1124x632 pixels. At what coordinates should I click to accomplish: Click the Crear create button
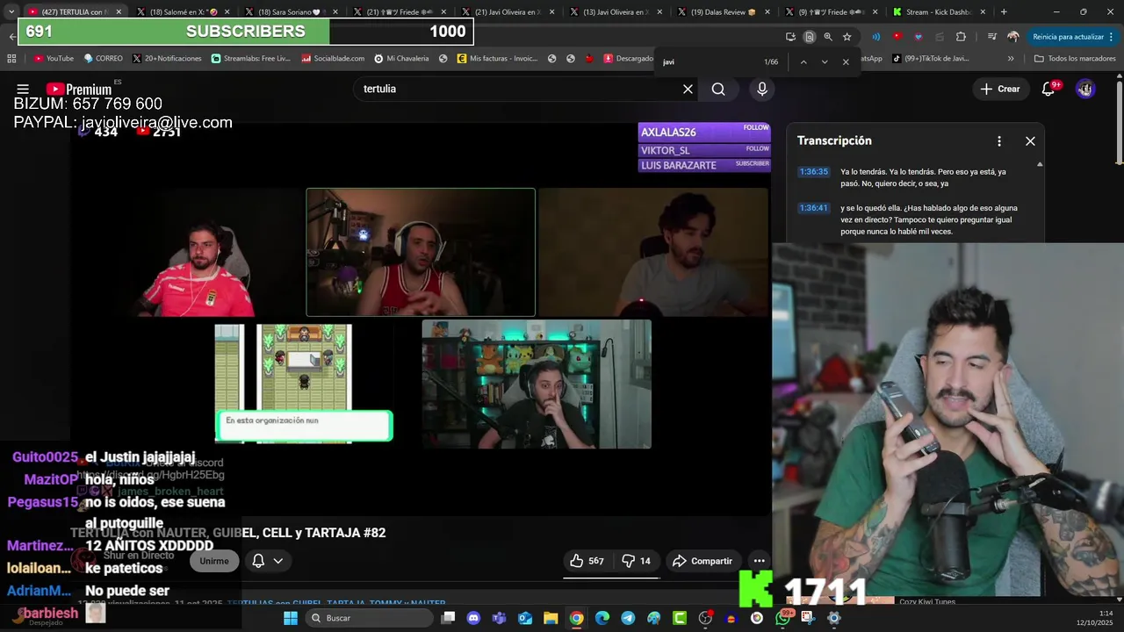(1000, 89)
